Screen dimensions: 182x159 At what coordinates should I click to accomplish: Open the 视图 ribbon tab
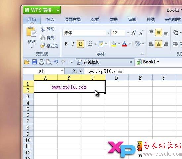tap(151, 19)
